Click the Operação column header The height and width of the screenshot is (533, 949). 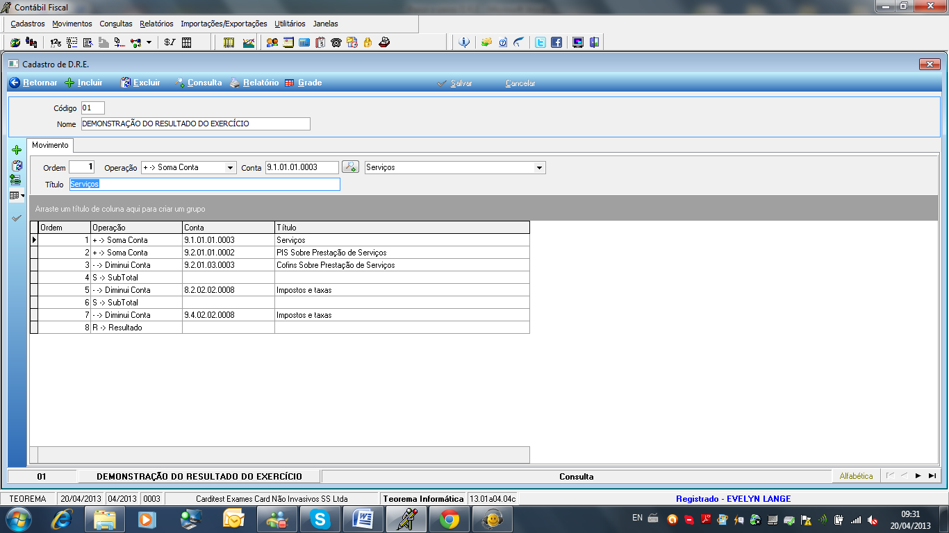click(x=136, y=227)
